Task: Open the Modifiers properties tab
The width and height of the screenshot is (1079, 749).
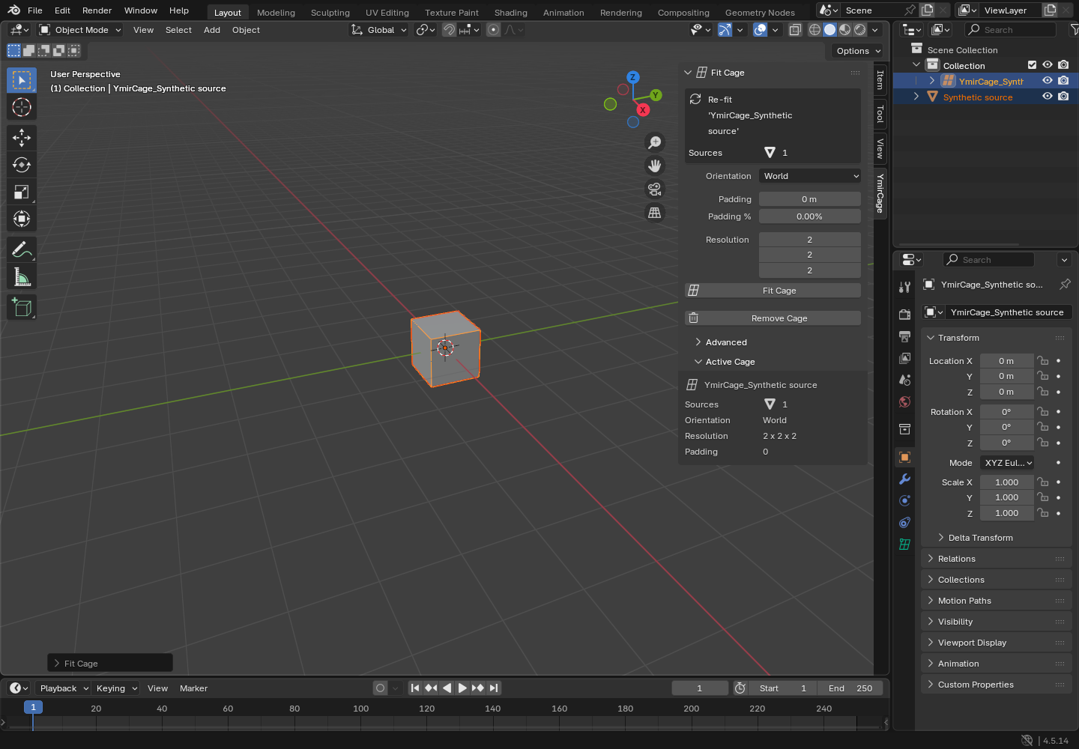Action: click(905, 479)
